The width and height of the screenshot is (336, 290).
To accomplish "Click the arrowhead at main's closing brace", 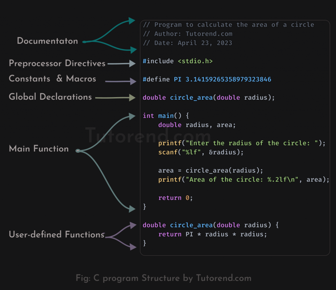I will point(132,209).
